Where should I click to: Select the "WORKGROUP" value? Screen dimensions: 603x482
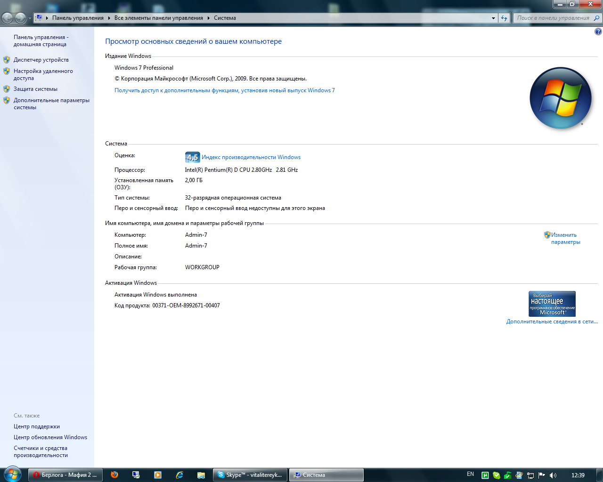(202, 267)
